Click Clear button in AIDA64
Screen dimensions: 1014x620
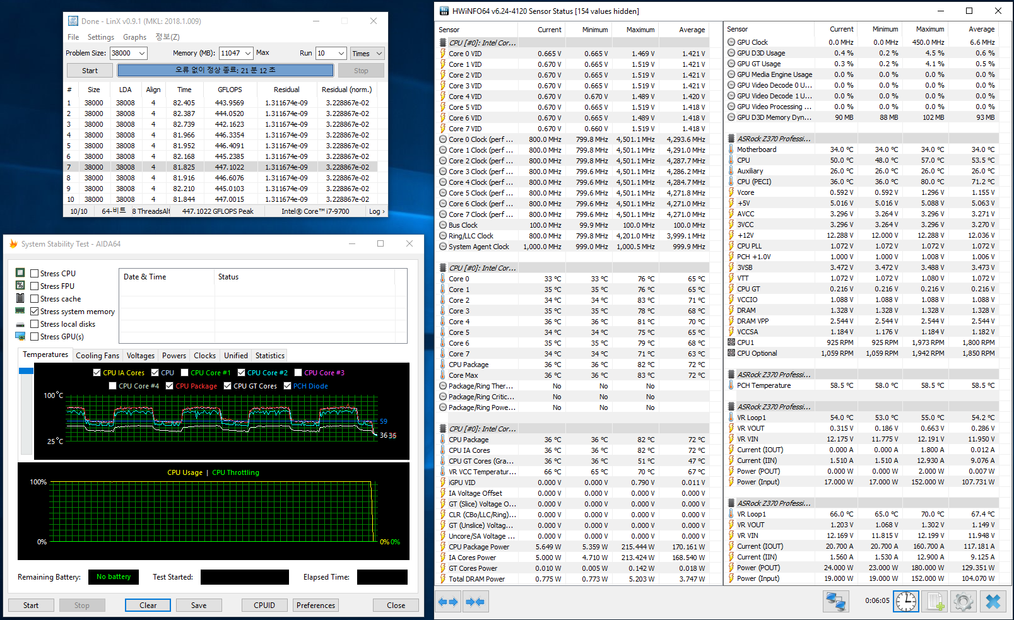pyautogui.click(x=148, y=605)
